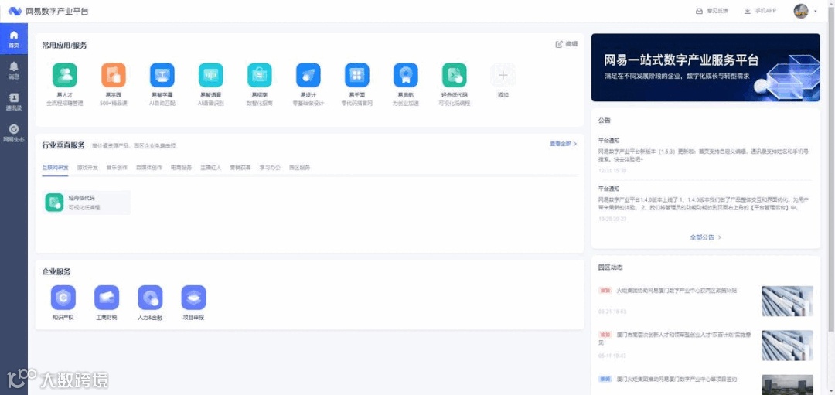Open the second 平台通知 announcement (1.4.0 version)
This screenshot has height=395, width=835.
point(705,204)
